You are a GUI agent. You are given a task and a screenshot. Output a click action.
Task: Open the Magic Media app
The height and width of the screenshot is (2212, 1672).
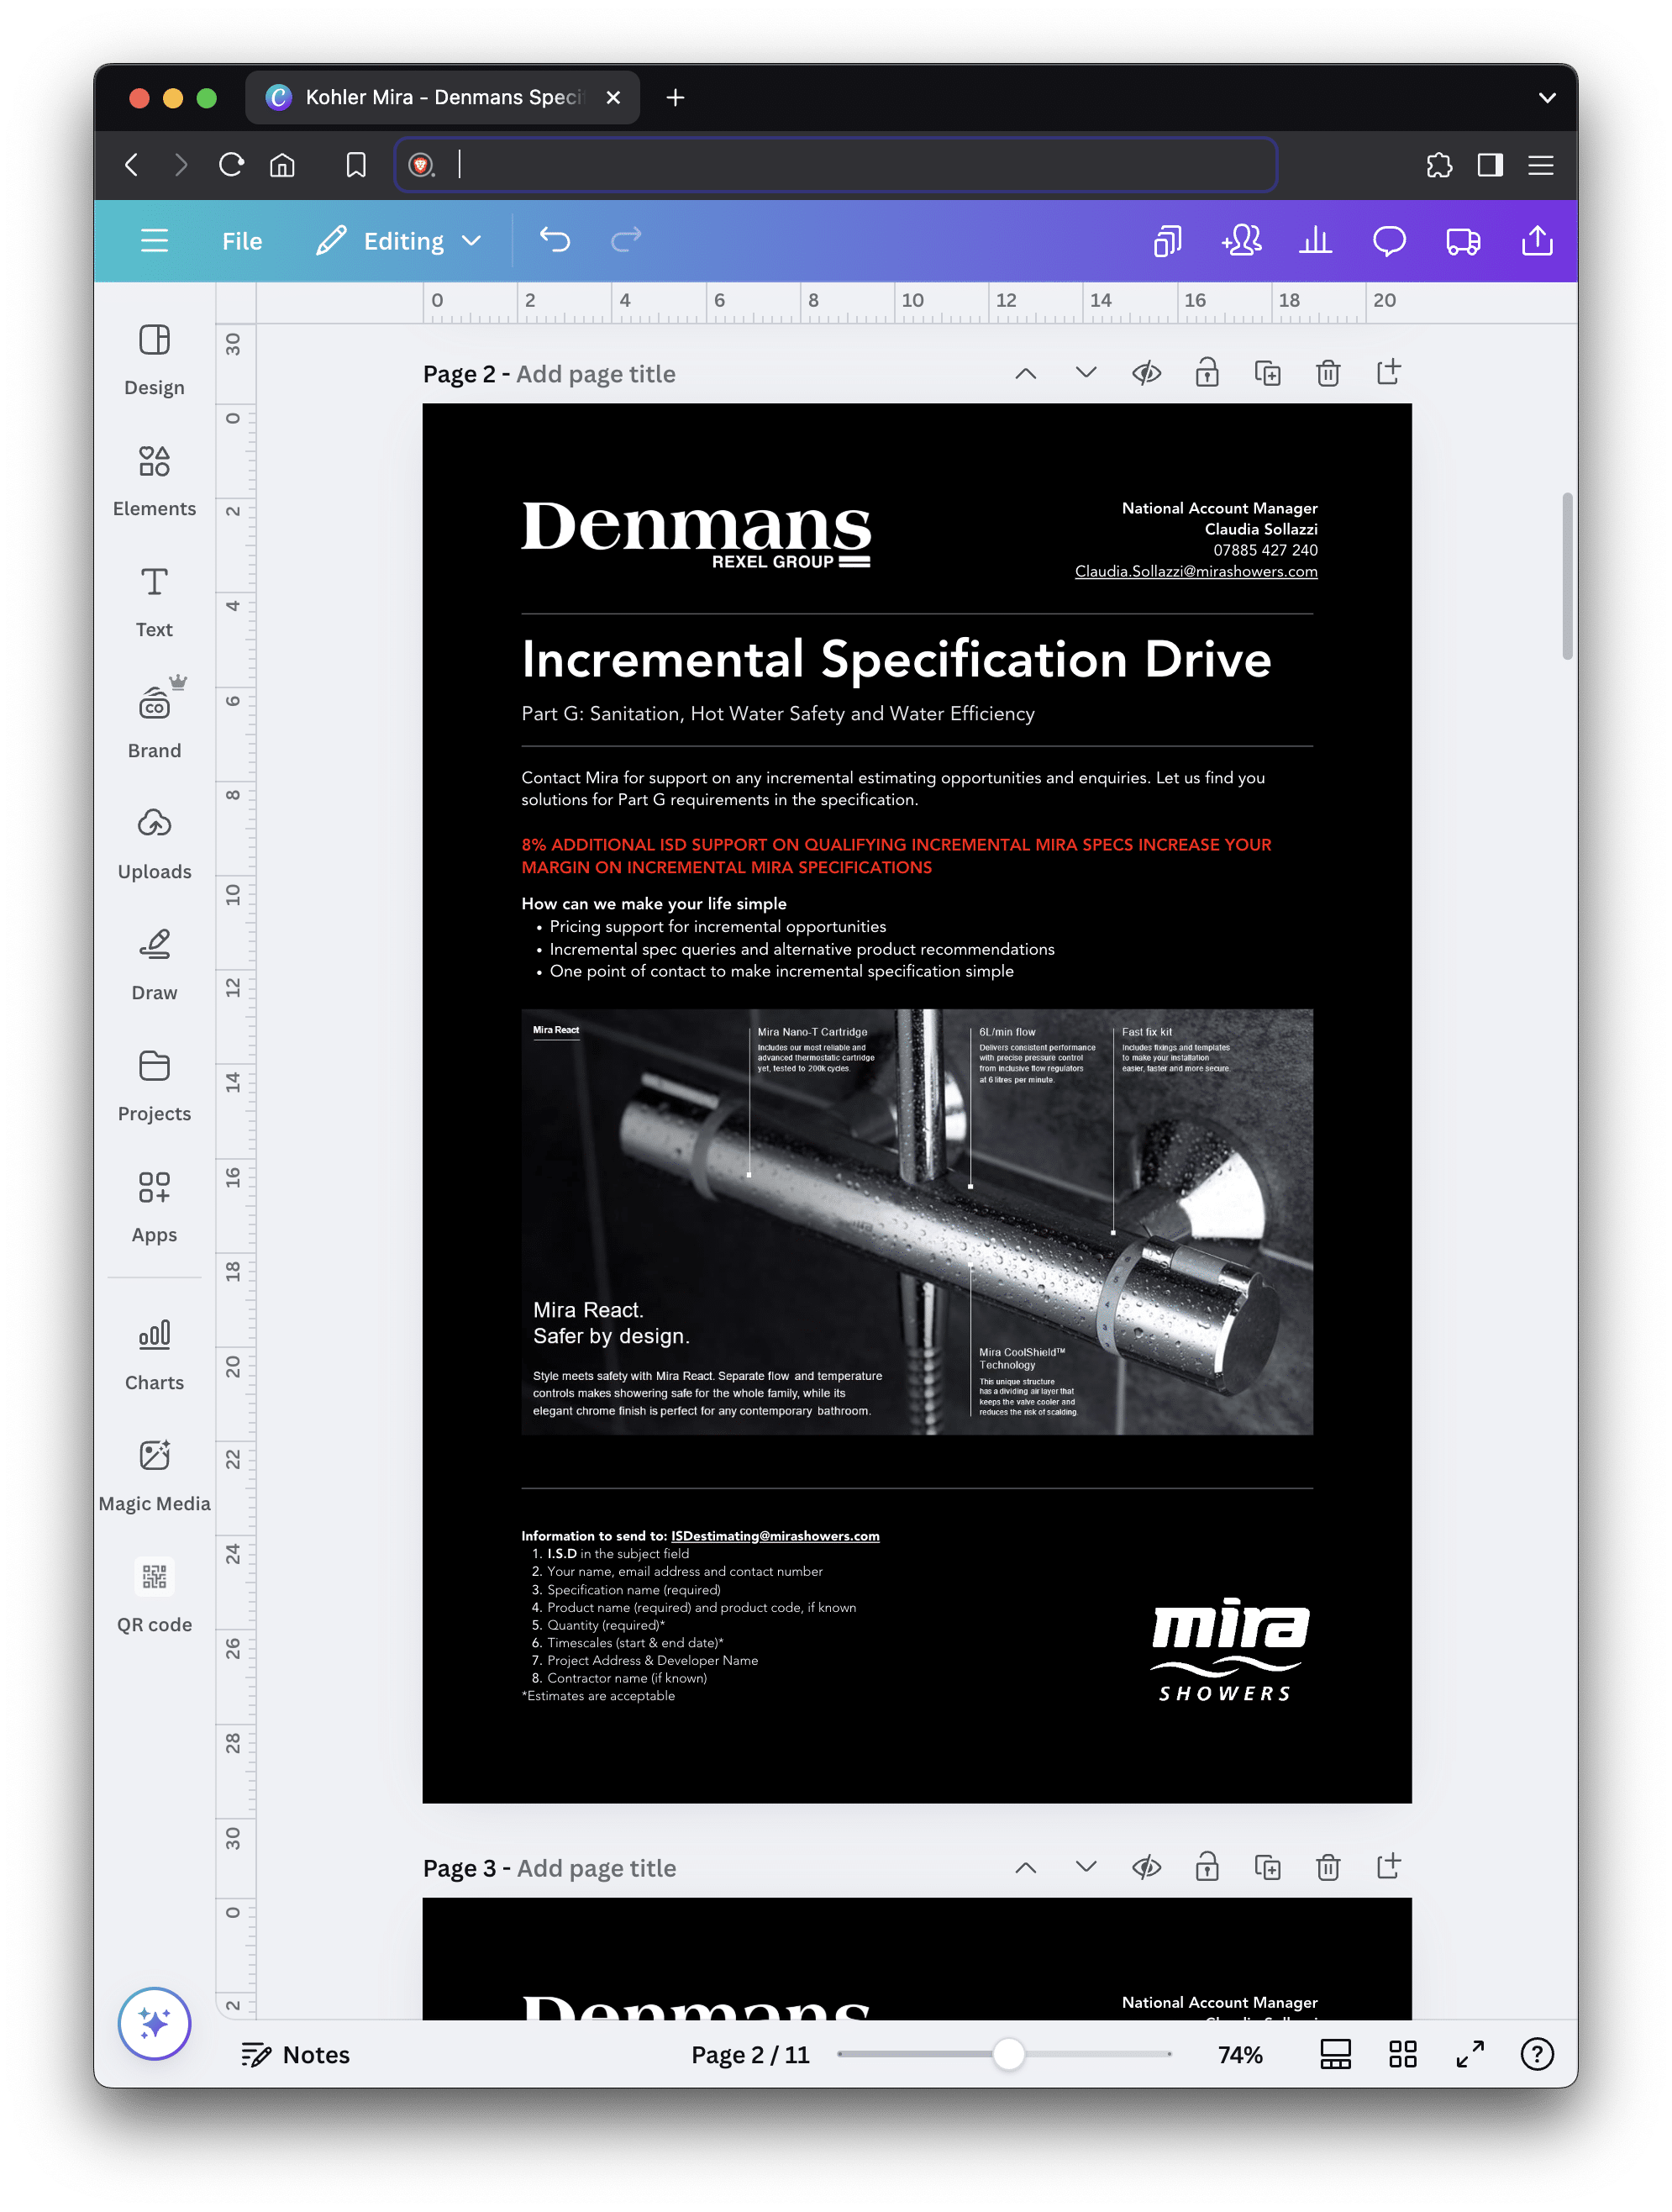pos(154,1476)
